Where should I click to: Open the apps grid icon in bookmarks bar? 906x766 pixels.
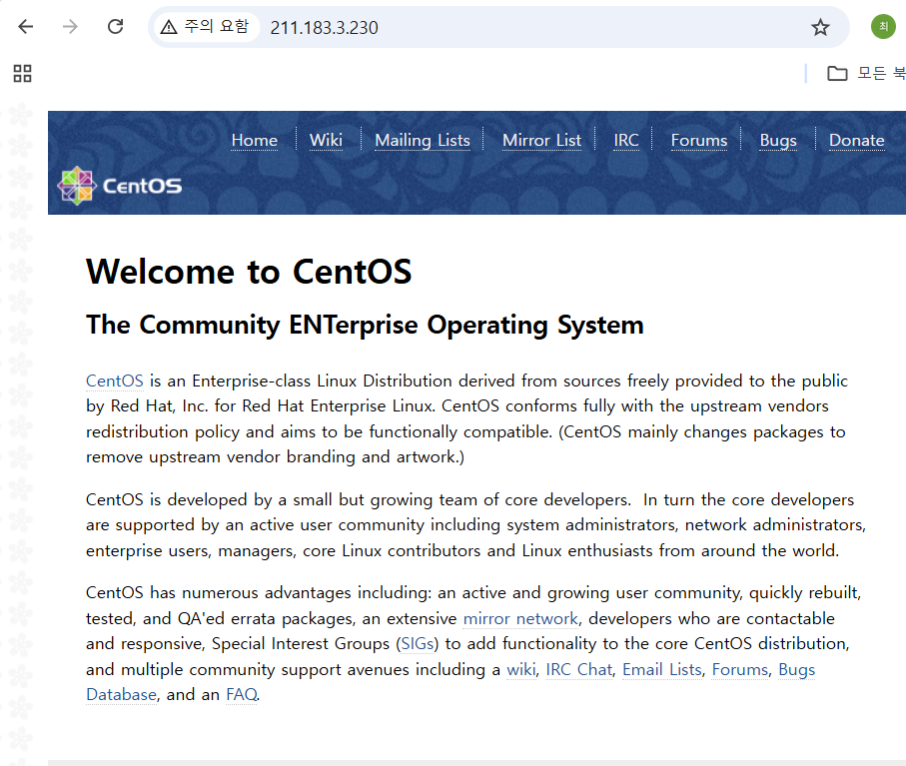pos(23,73)
